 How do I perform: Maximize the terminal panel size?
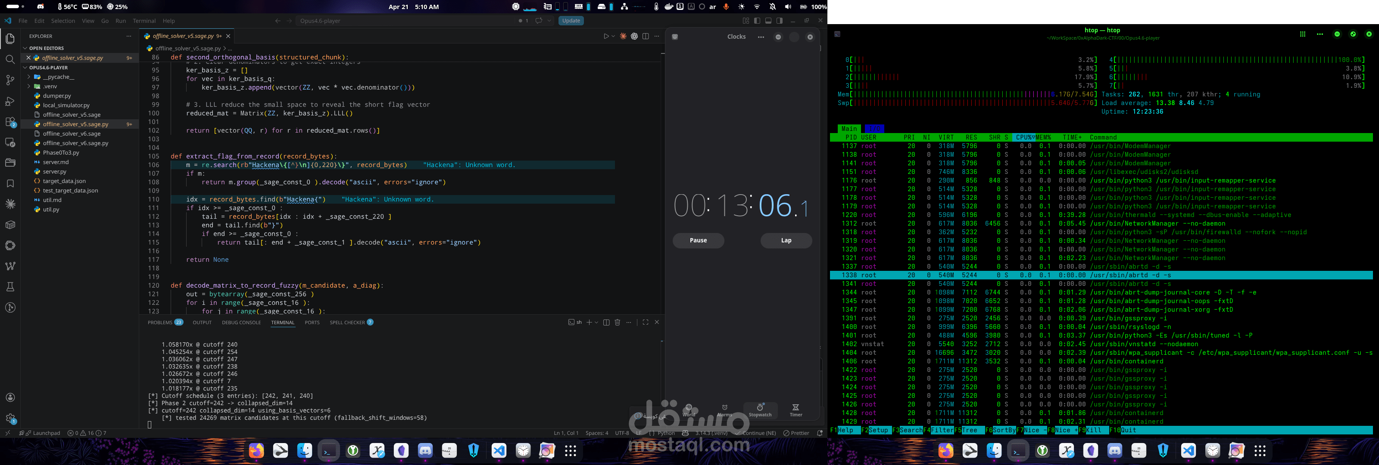tap(646, 322)
